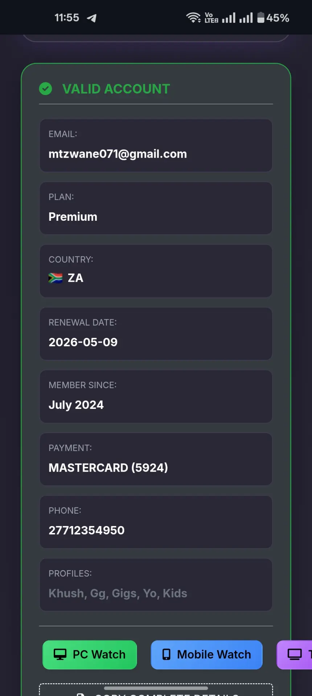Select the Premium plan field

[156, 208]
